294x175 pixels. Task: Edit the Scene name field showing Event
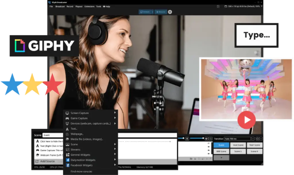[53, 135]
